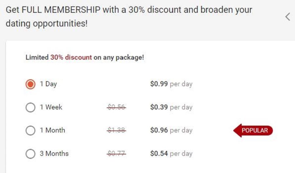Click the $0.54 per day price
Screen dimensions: 295x173
[171, 153]
